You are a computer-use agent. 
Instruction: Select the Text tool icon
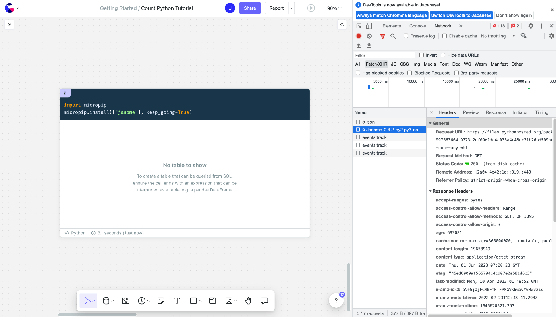177,301
